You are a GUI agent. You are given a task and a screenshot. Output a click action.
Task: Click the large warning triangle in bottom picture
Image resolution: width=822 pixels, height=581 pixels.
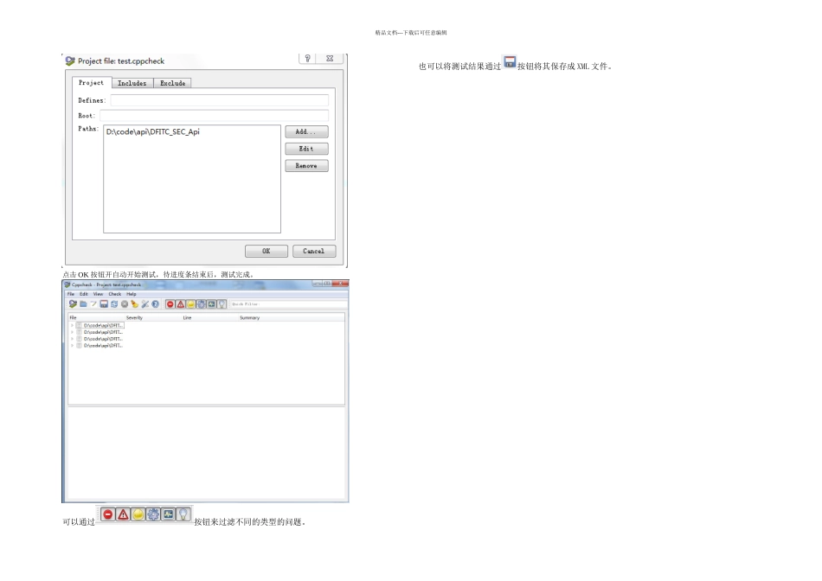(123, 514)
